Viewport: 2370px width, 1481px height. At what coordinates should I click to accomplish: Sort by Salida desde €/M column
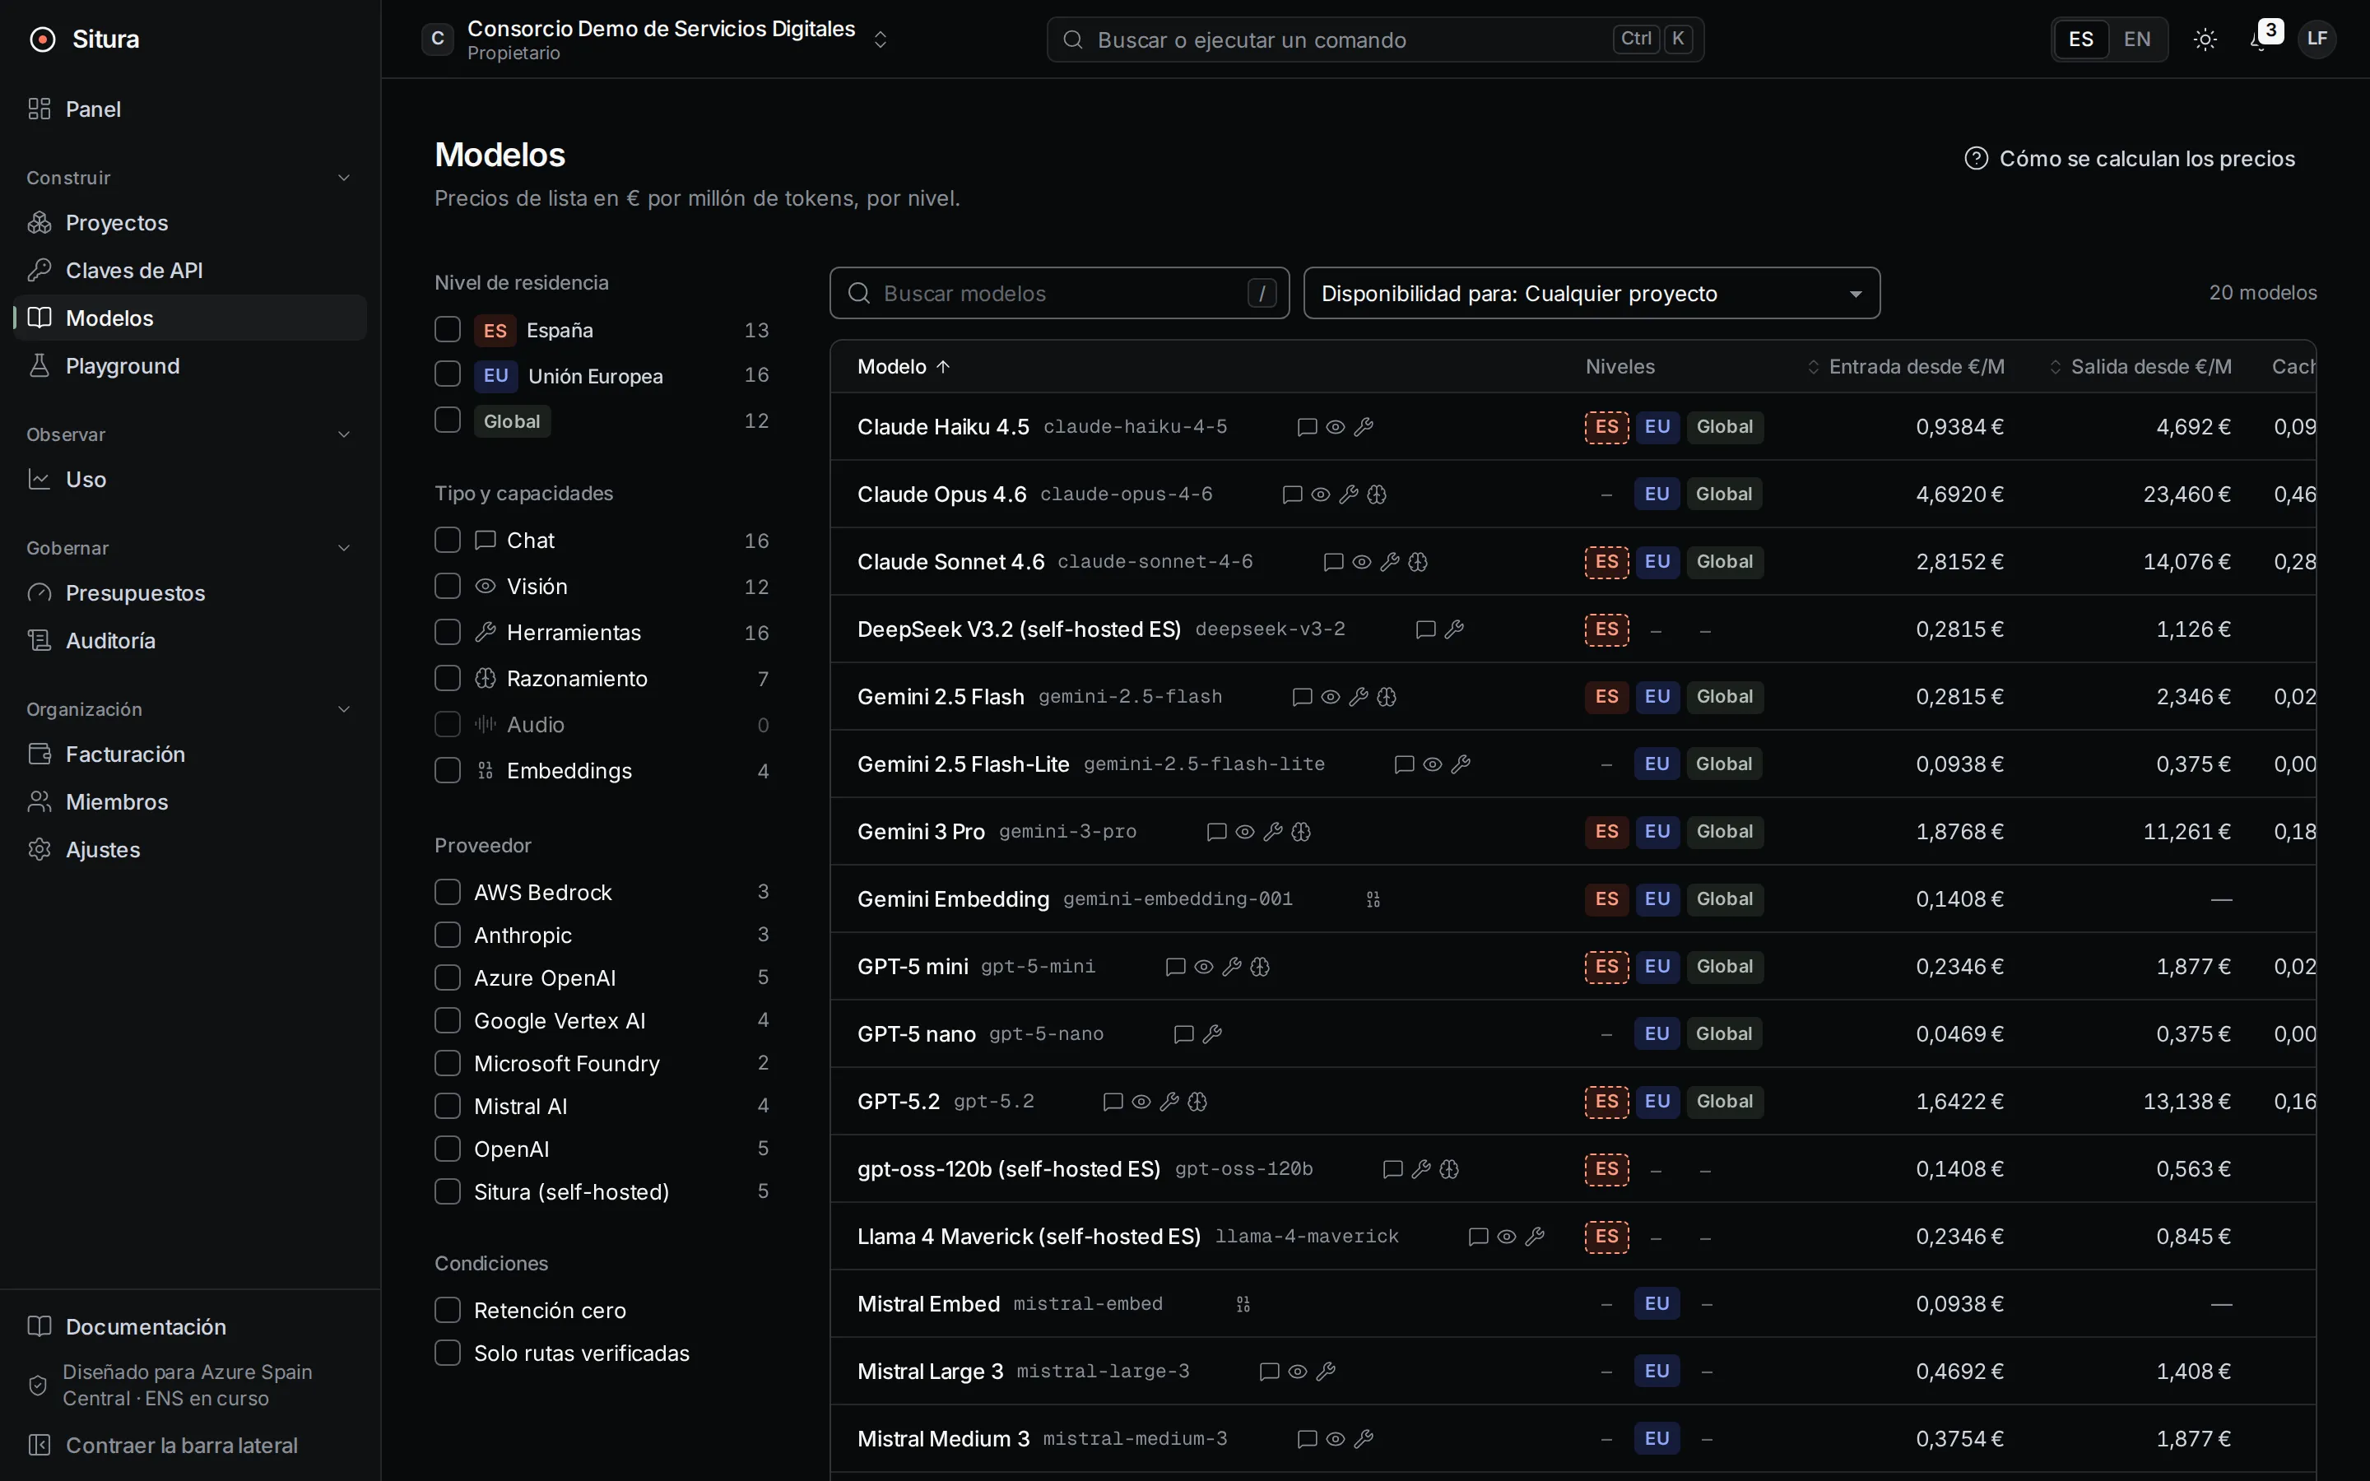point(2141,366)
